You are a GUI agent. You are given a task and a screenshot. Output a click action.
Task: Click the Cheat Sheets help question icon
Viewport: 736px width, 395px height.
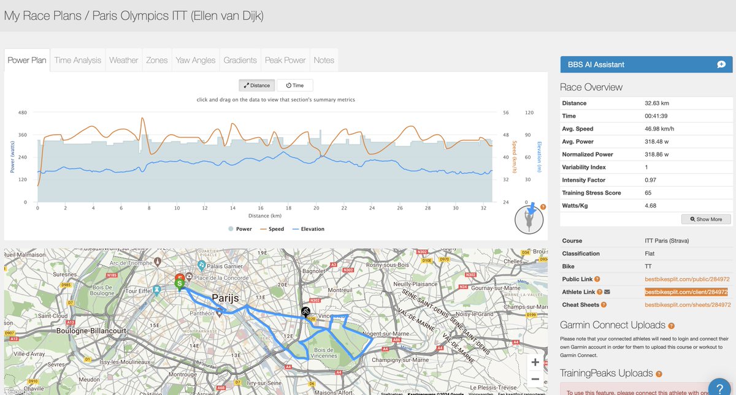click(x=604, y=304)
